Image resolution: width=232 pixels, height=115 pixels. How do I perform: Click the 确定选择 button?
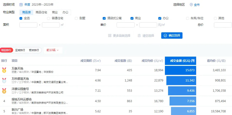(172, 35)
